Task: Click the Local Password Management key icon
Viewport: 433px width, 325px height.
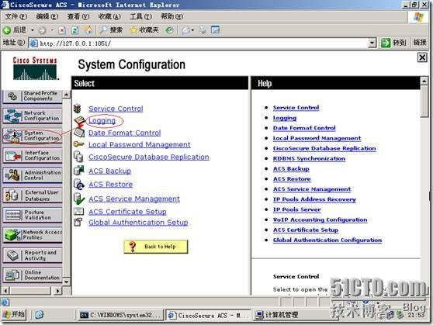Action: point(78,143)
